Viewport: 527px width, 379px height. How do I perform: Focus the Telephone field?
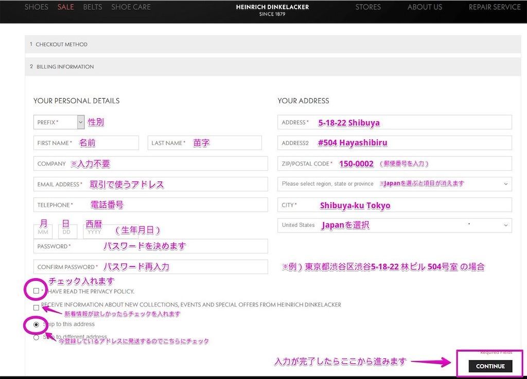pos(151,205)
